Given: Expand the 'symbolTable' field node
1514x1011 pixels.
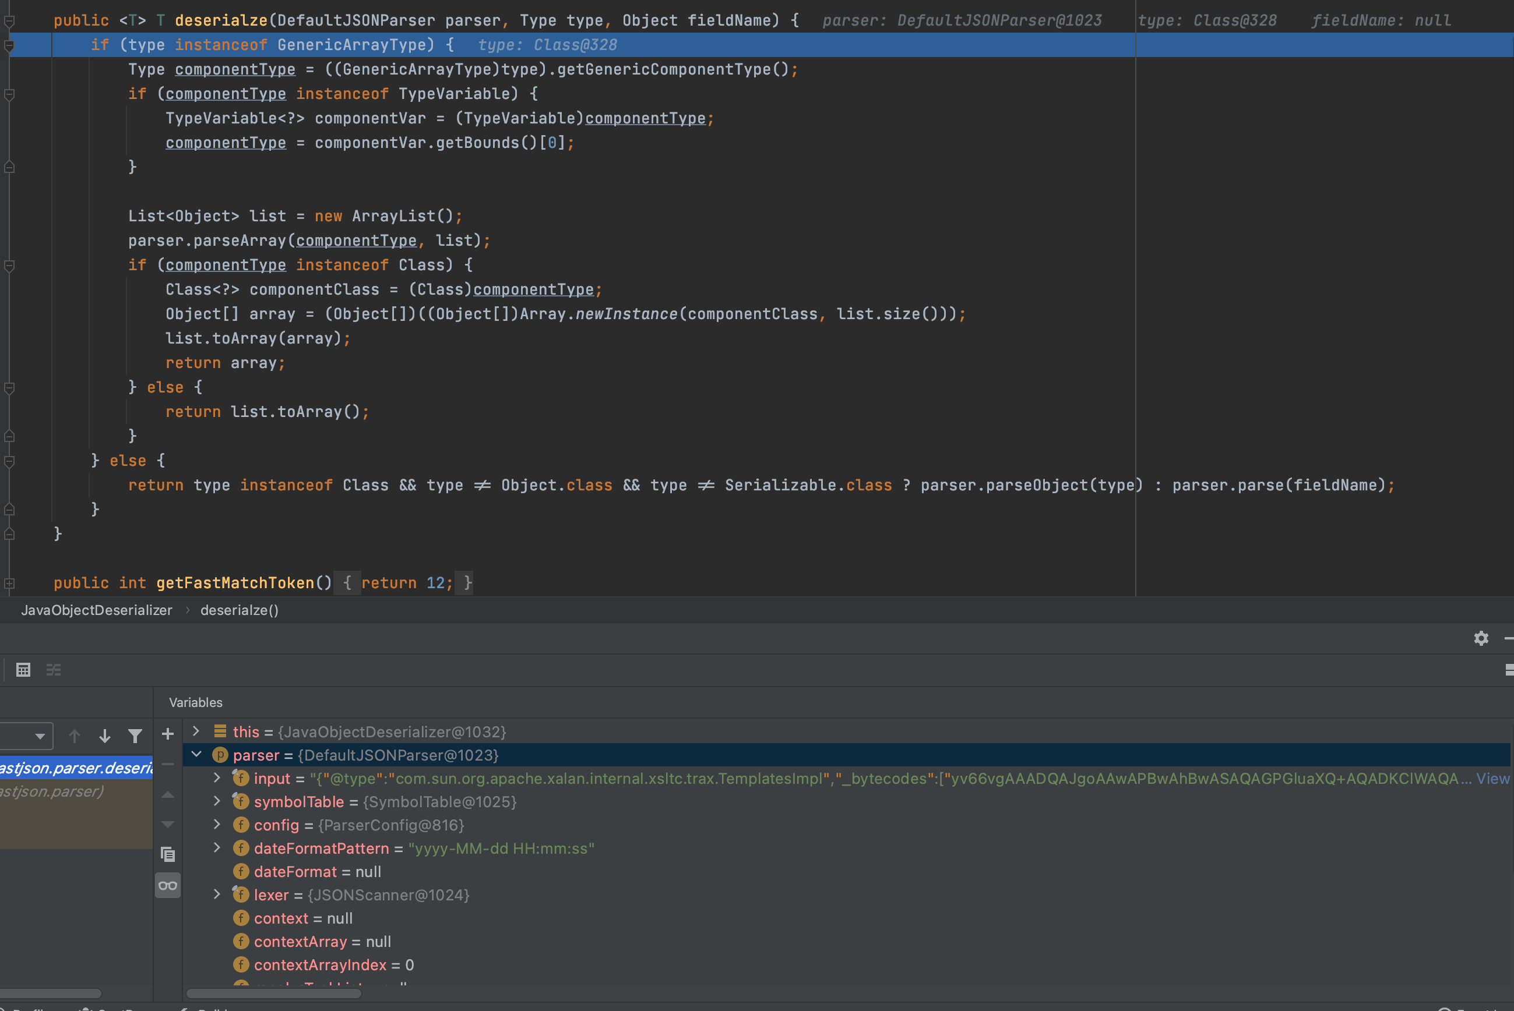Looking at the screenshot, I should point(217,801).
